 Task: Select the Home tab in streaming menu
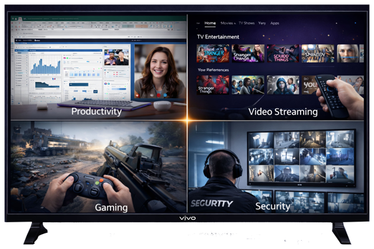coord(210,23)
